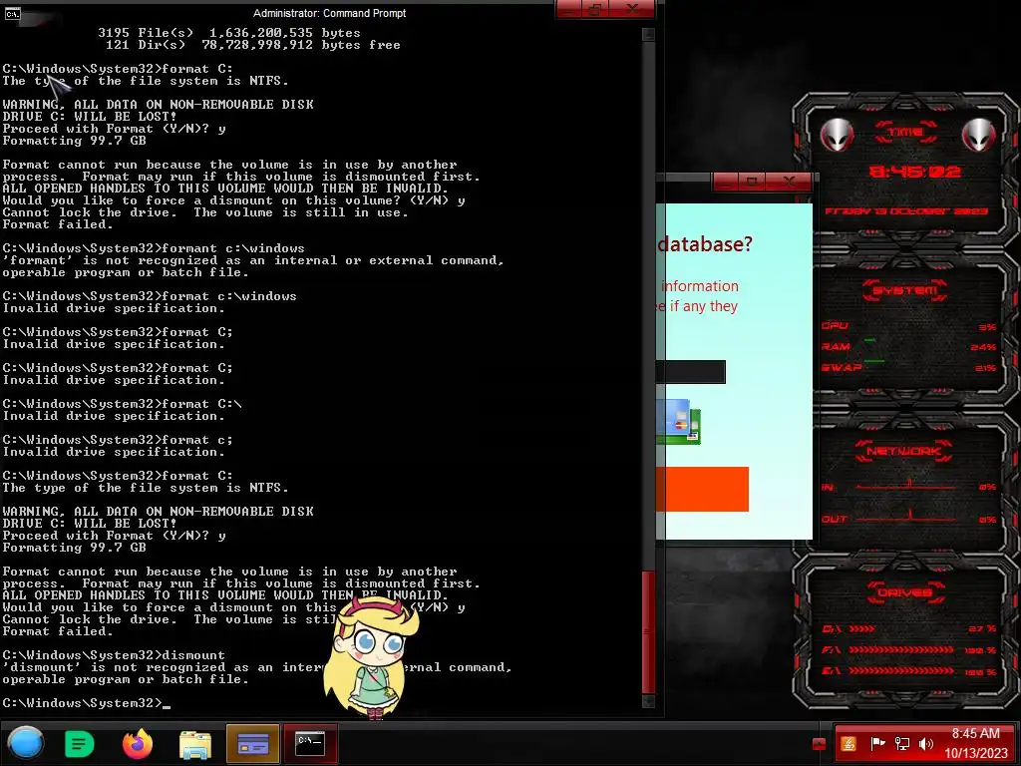
Task: Open Firefox from the taskbar
Action: pyautogui.click(x=138, y=743)
